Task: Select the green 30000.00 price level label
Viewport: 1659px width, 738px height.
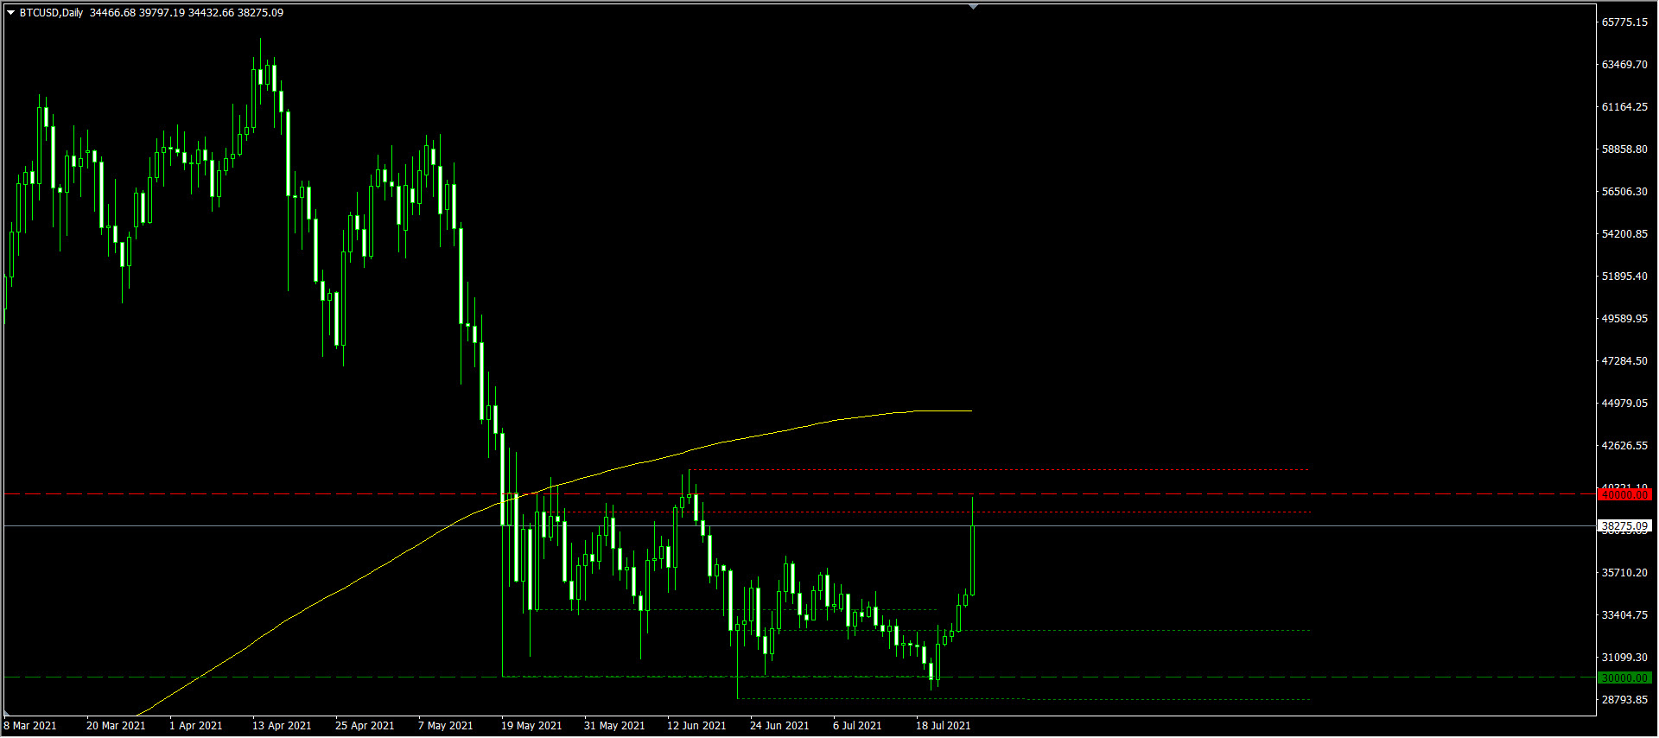Action: (x=1624, y=678)
